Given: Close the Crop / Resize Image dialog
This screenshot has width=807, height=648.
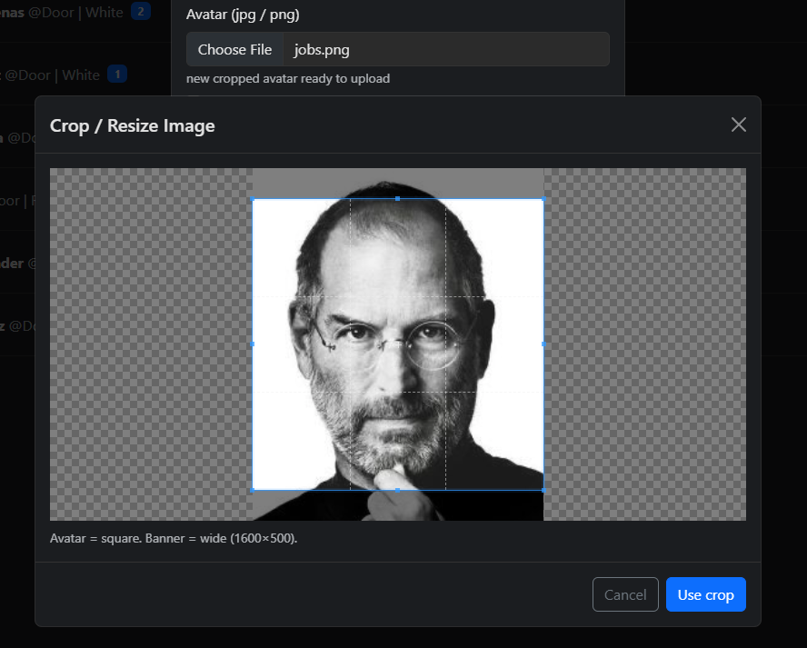Looking at the screenshot, I should click(x=738, y=125).
